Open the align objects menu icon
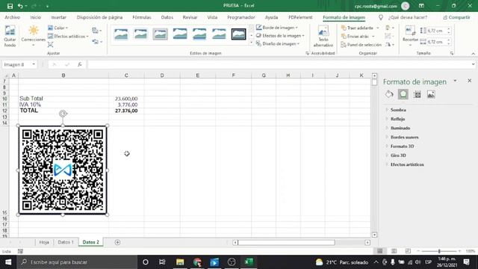Image resolution: width=478 pixels, height=269 pixels. click(x=389, y=28)
